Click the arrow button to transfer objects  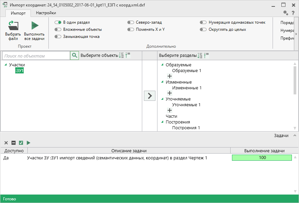(150, 96)
